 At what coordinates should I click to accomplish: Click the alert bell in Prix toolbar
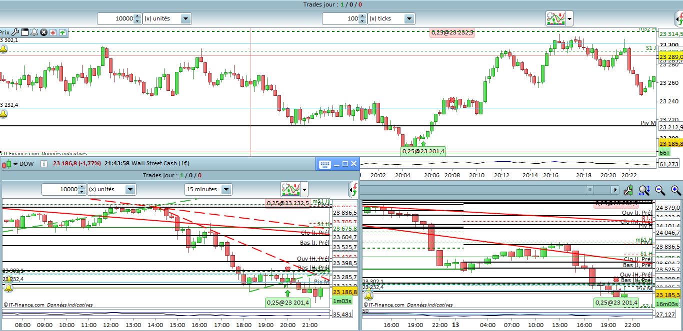click(34, 32)
